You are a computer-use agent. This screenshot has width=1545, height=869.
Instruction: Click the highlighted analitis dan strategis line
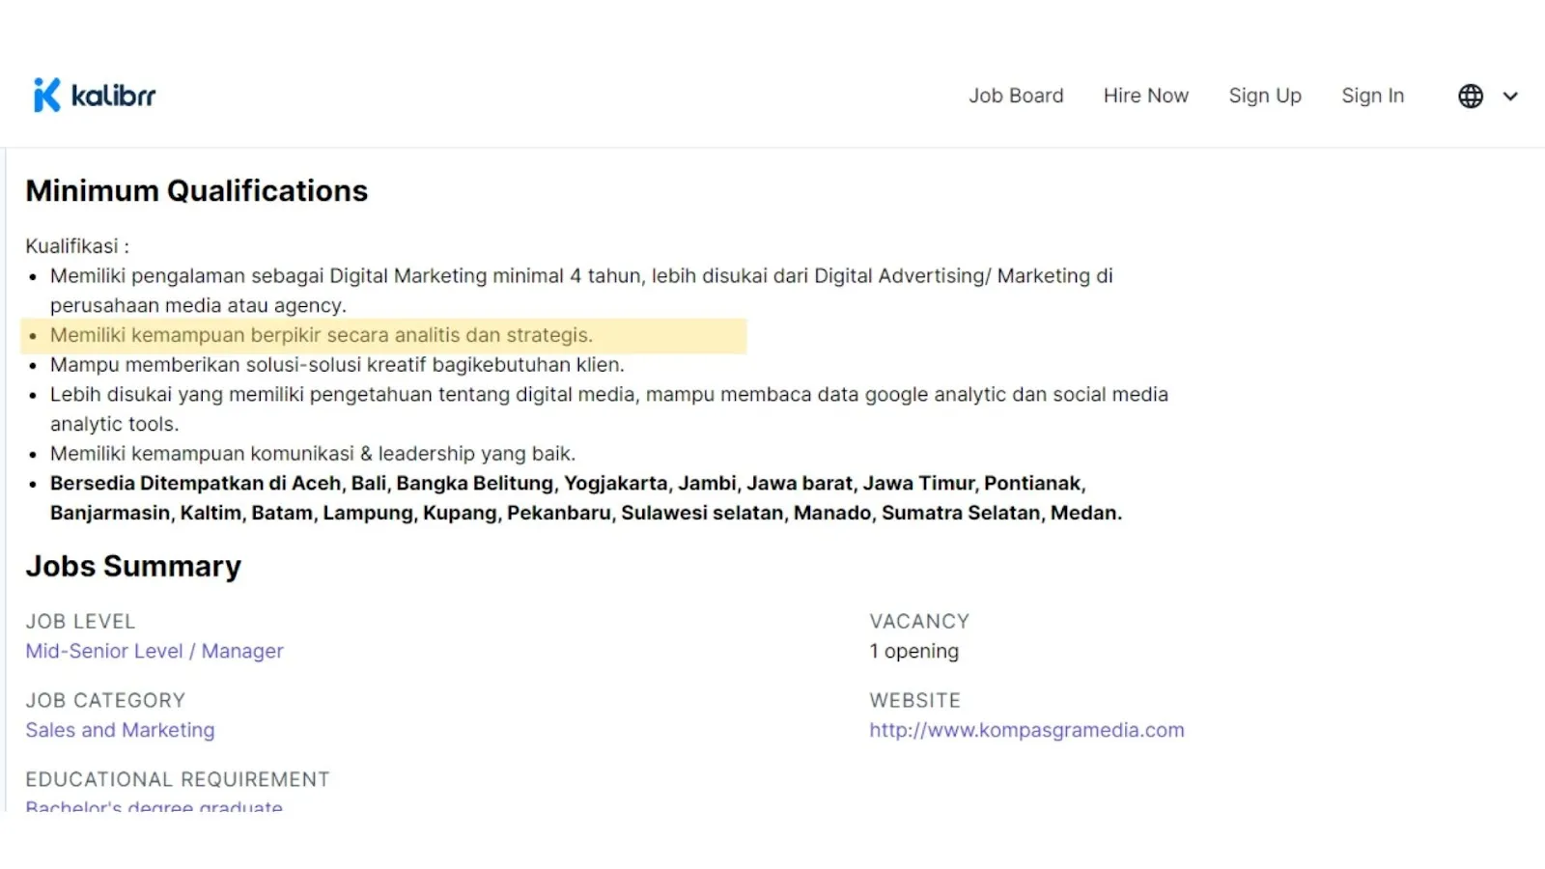click(x=322, y=335)
